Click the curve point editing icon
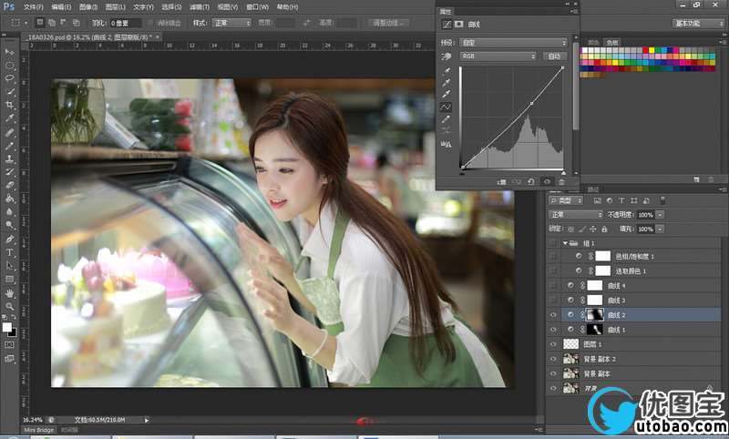This screenshot has height=439, width=729. pos(447,107)
